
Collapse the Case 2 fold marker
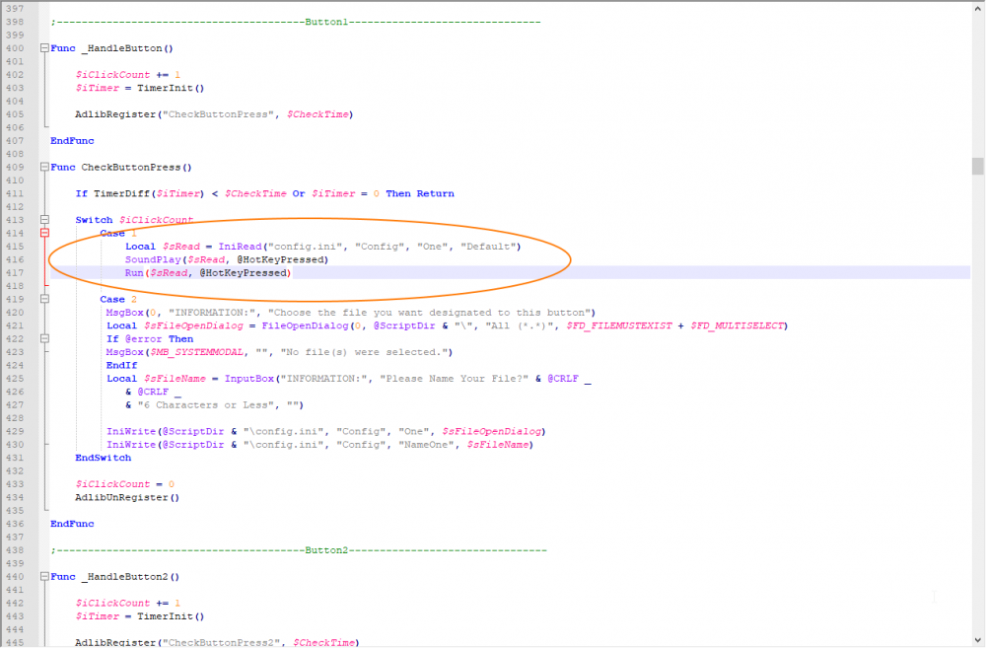pyautogui.click(x=44, y=300)
